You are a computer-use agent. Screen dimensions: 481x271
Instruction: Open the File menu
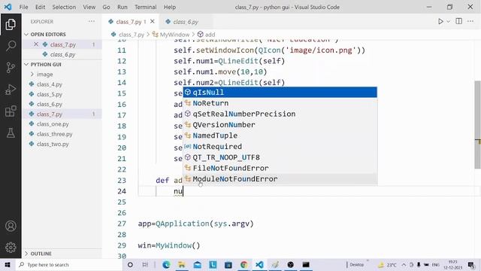pos(23,7)
